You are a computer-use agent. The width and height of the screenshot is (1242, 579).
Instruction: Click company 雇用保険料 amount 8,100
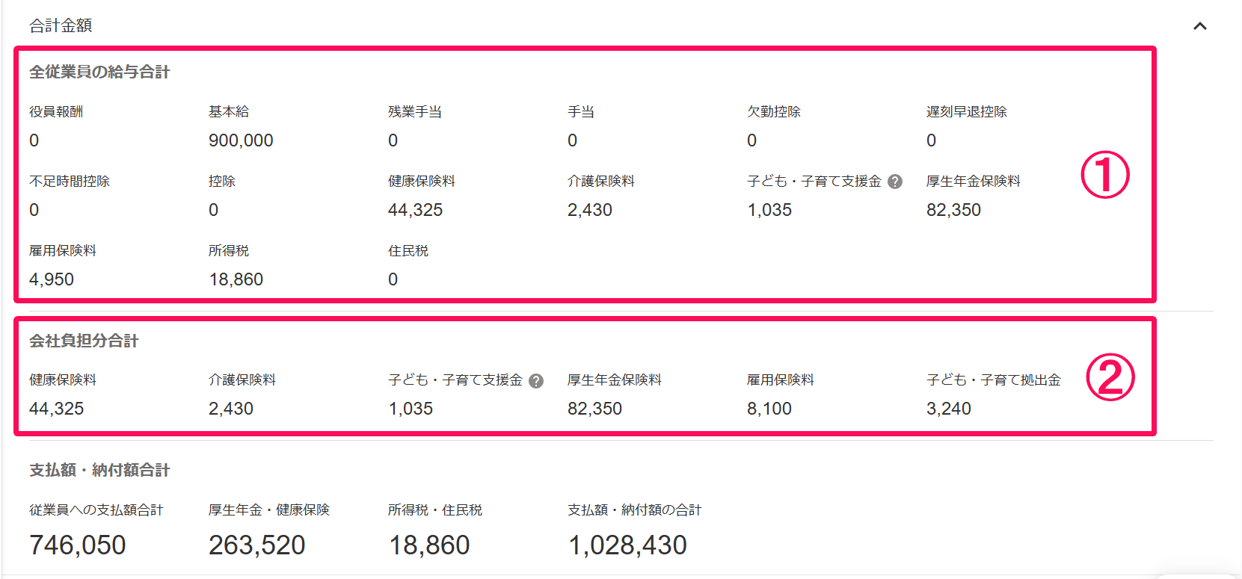(x=769, y=409)
